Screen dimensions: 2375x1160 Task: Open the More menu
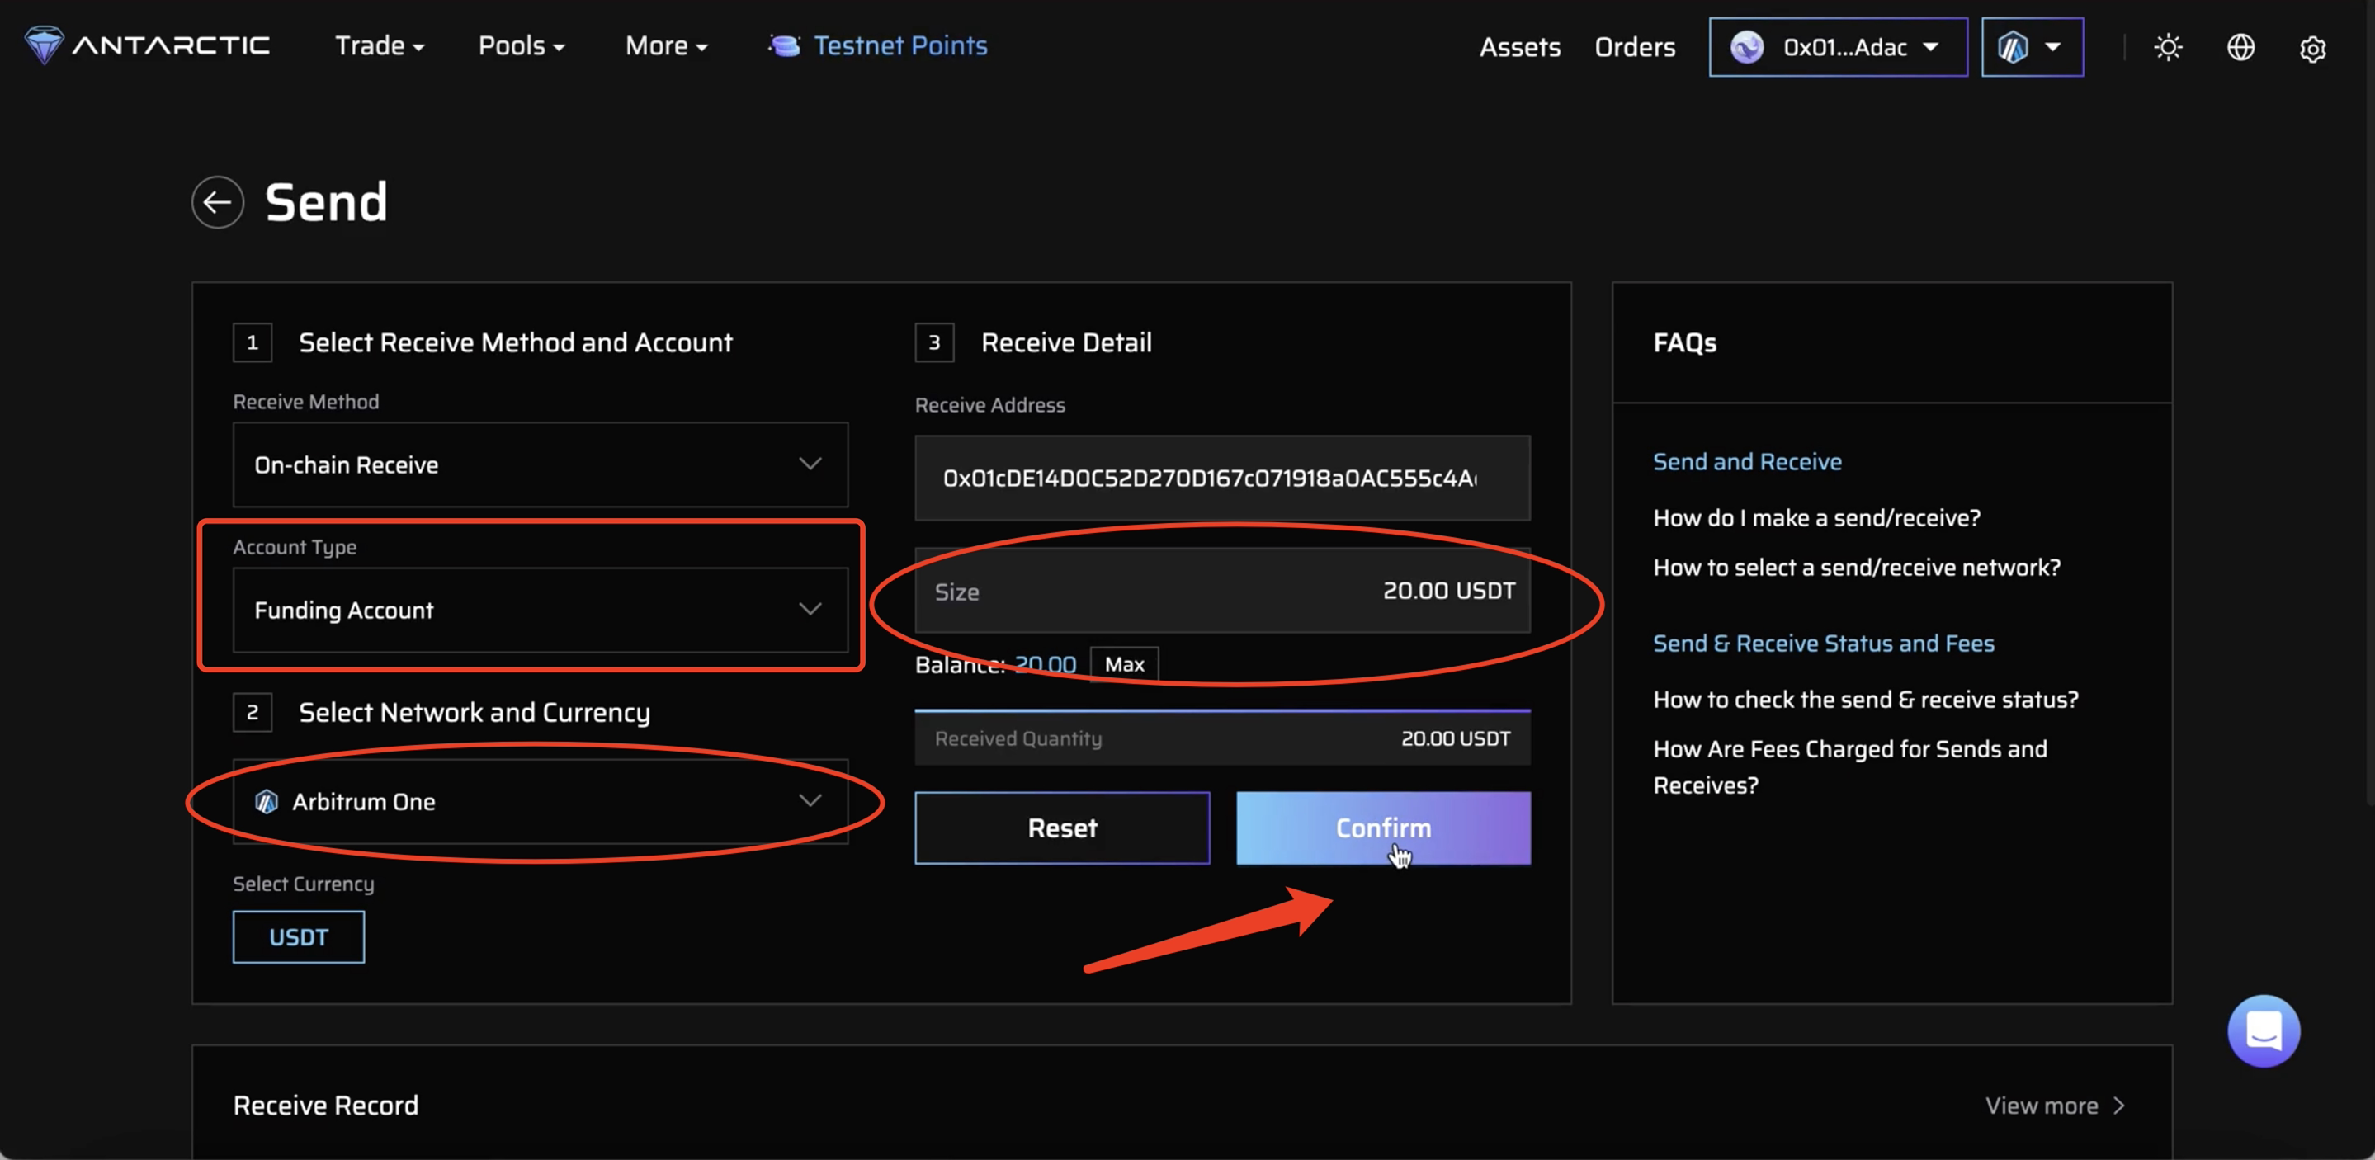(x=666, y=46)
